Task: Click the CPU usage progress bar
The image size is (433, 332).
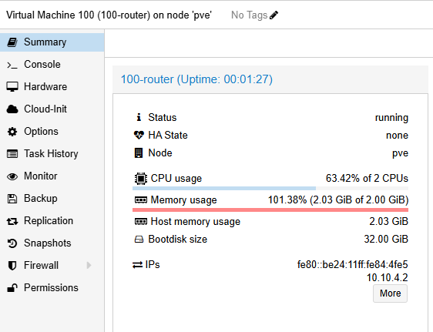Action: [270, 189]
